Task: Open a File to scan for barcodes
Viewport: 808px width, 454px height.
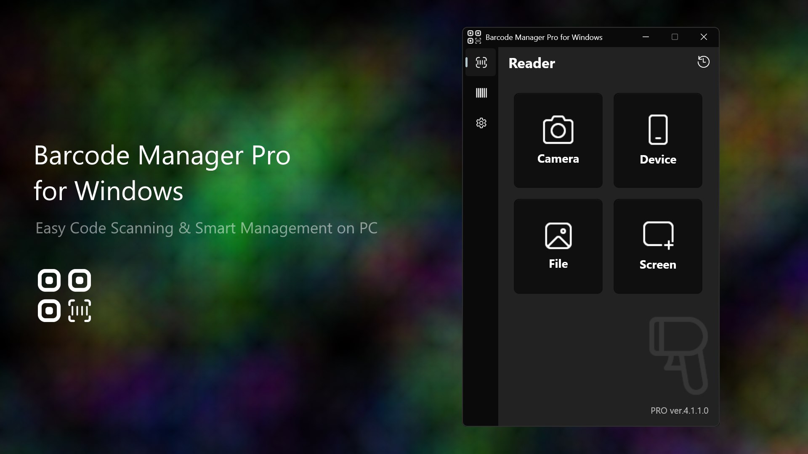Action: click(x=558, y=246)
